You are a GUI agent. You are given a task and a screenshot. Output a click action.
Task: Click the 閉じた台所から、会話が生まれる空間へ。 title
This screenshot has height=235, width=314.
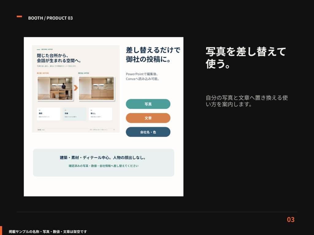point(59,58)
